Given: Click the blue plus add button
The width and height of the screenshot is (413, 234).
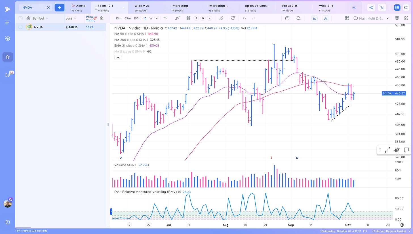Looking at the screenshot, I should pyautogui.click(x=59, y=8).
